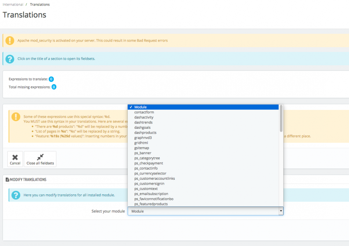Viewport: 349px width, 246px height.
Task: Pick ps_customtext from the list
Action: coord(203,189)
